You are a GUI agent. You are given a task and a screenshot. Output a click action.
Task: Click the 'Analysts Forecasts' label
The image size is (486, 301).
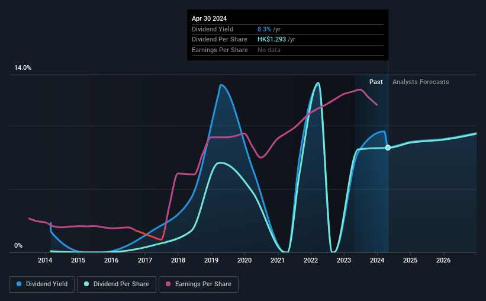421,82
